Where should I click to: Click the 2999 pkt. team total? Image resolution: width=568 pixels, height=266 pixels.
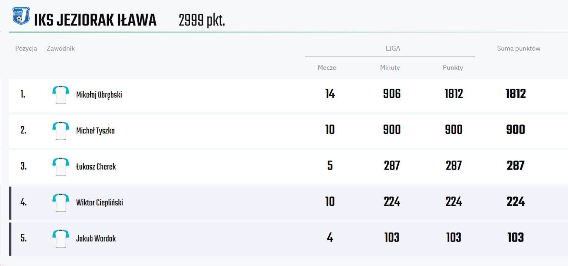202,21
